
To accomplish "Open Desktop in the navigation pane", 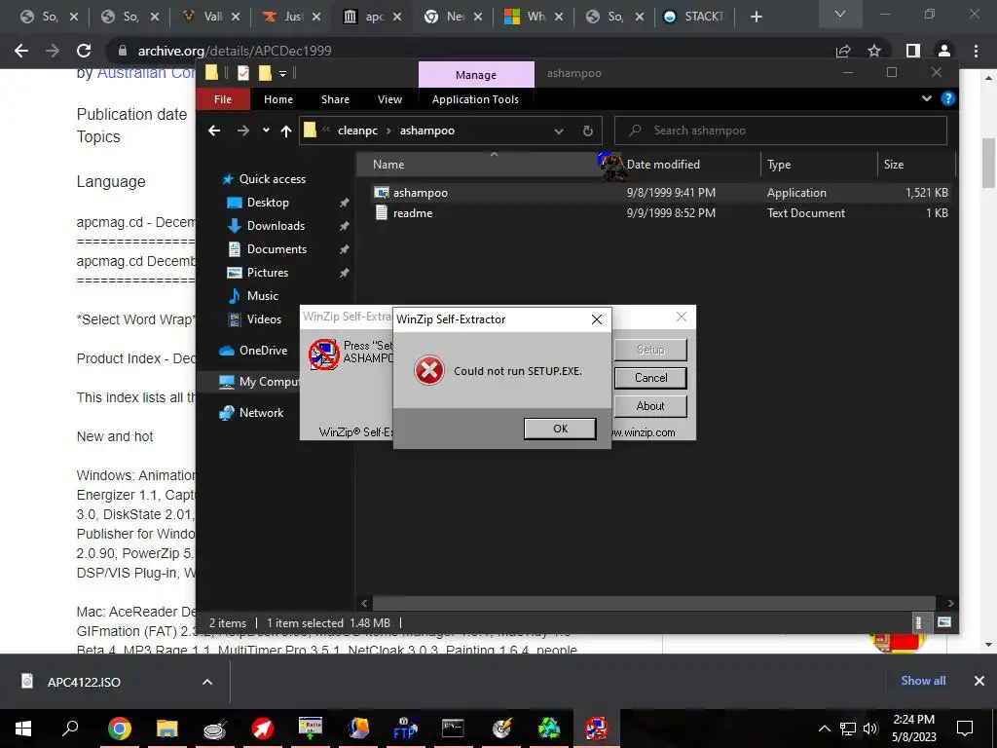I will tap(268, 203).
